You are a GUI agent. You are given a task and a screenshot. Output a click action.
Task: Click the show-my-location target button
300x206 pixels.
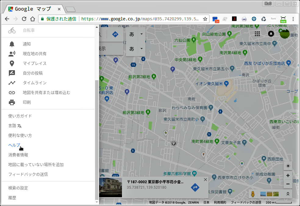click(288, 166)
